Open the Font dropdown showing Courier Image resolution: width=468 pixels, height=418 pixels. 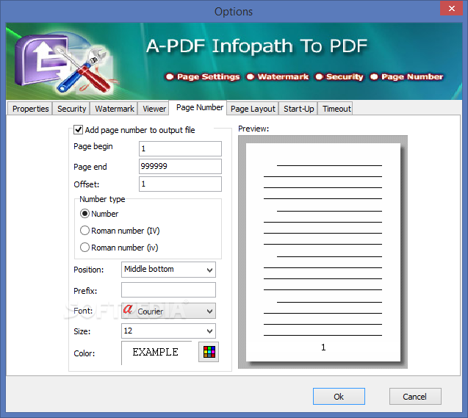tap(168, 311)
